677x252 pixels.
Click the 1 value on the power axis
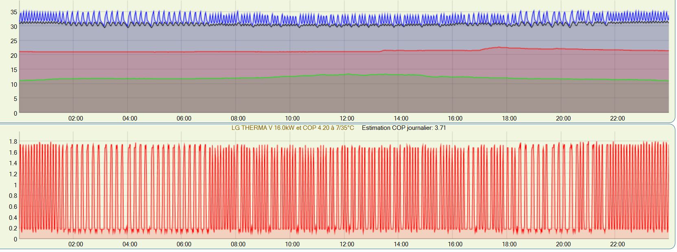15,185
